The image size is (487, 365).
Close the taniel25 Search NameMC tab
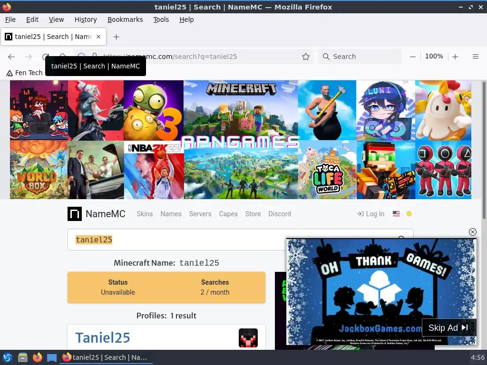pos(98,37)
